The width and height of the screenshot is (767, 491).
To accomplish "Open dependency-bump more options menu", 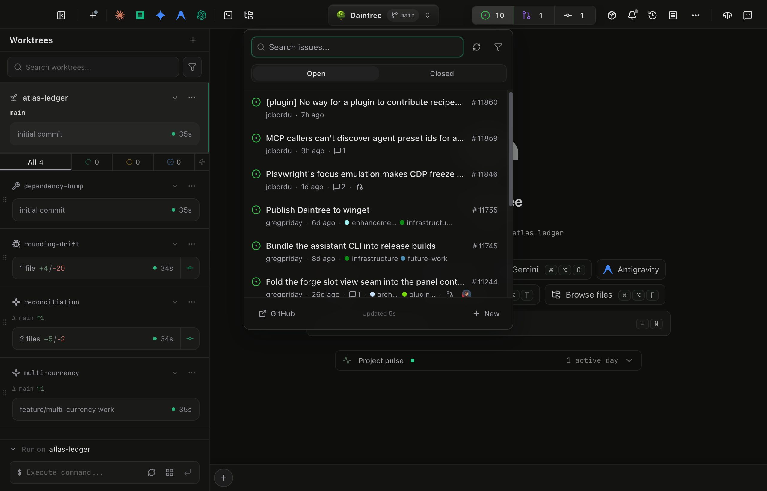I will tap(191, 186).
